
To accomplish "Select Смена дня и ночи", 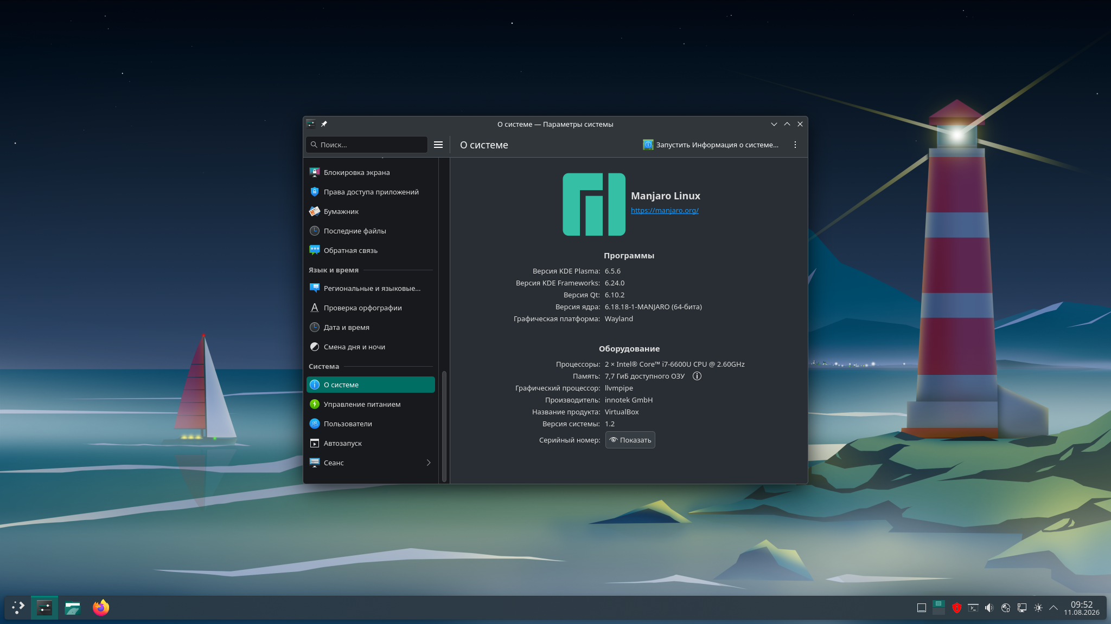I will [371, 347].
